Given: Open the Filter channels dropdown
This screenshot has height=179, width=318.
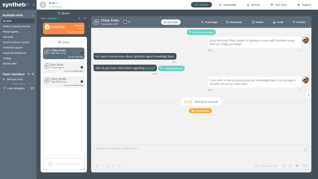Looking at the screenshot, I should (50, 18).
